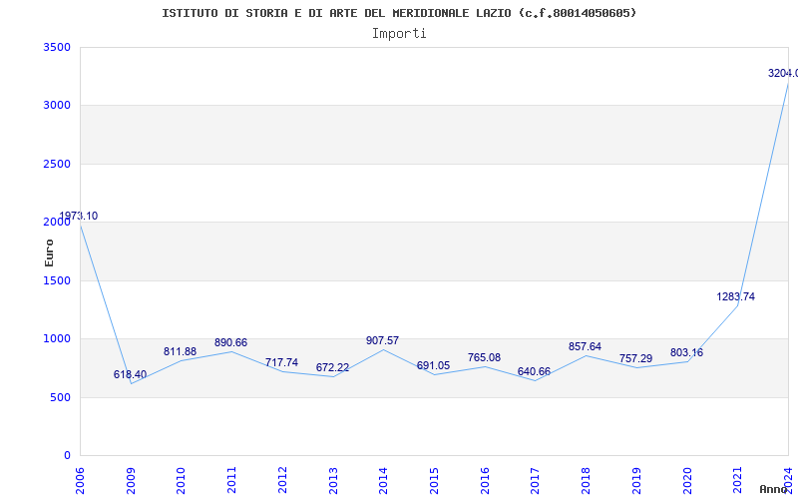
Task: Click the 2016 year label on x-axis
Action: [485, 481]
